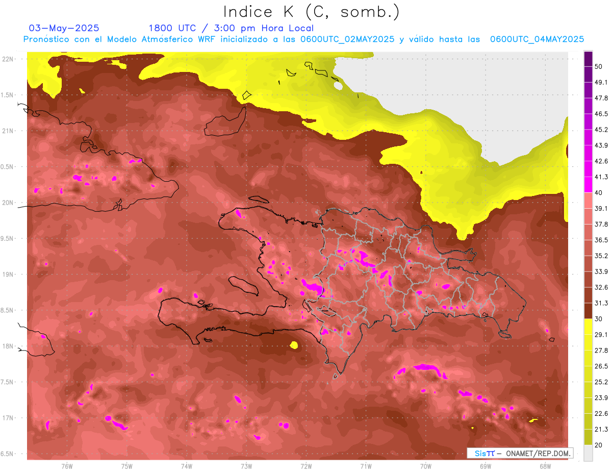Click the colorbar value "30"
Screen dimensions: 612x473
coord(599,319)
